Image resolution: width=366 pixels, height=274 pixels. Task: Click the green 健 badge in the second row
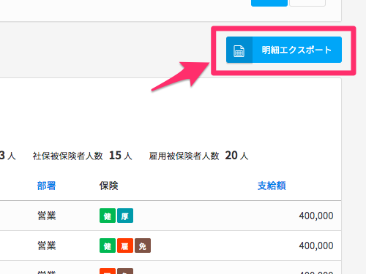(x=108, y=246)
